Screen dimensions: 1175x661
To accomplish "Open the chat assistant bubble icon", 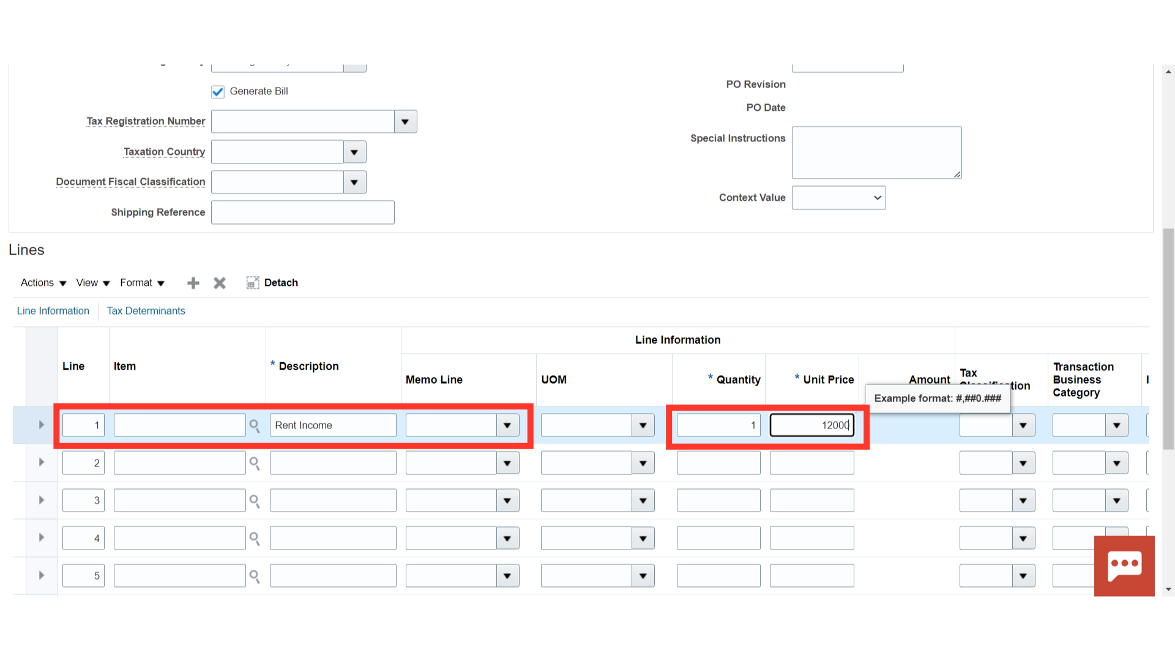I will 1124,566.
